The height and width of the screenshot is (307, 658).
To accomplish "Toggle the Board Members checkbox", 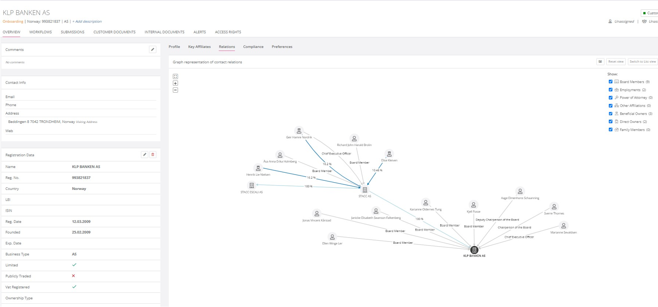I will point(611,82).
